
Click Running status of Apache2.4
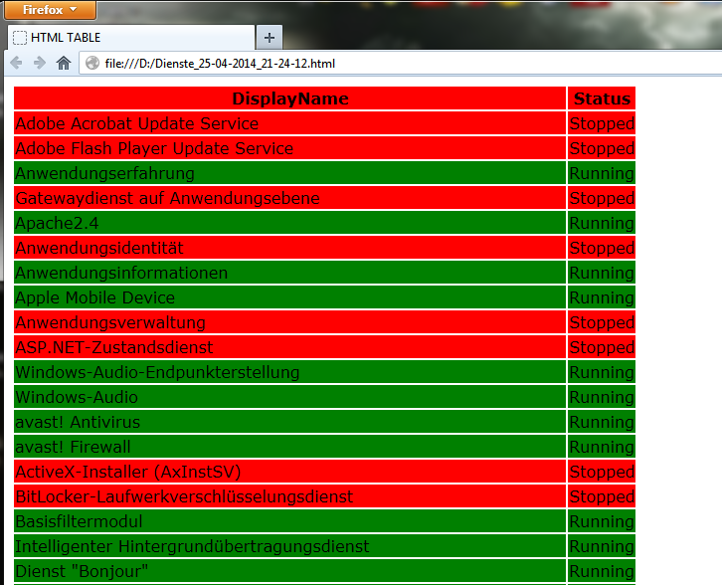[x=602, y=223]
